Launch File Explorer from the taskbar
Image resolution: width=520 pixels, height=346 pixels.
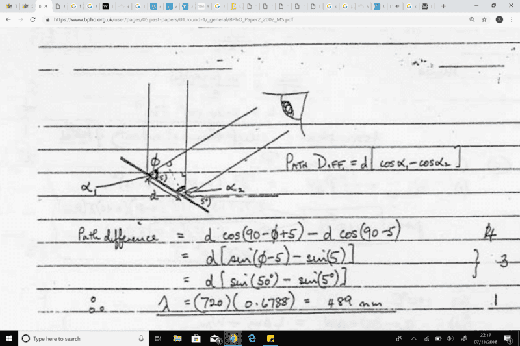pos(177,338)
